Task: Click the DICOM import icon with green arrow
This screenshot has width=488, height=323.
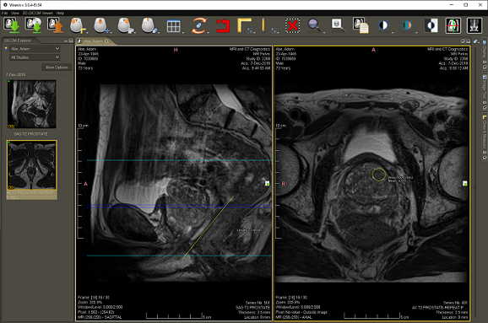Action: [12, 25]
